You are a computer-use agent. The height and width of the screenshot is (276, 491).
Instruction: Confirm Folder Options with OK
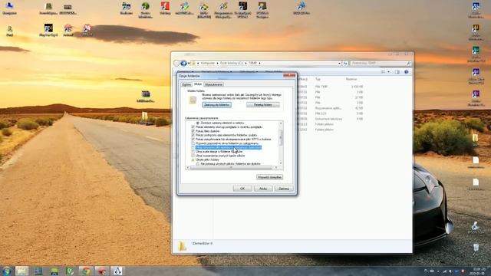click(242, 189)
